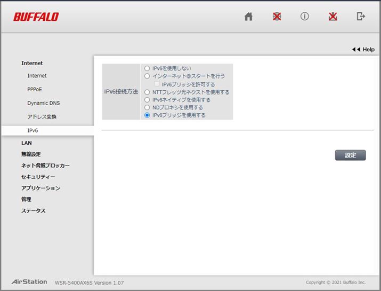381x291 pixels.
Task: Select インターネット@スタートを行う radio button
Action: click(147, 76)
